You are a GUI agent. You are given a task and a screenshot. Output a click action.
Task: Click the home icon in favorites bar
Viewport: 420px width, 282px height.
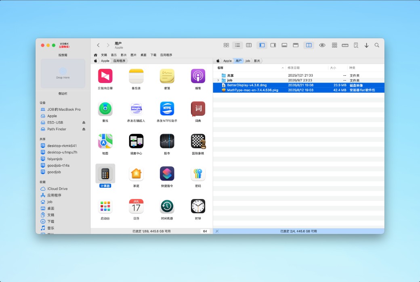[x=95, y=55]
